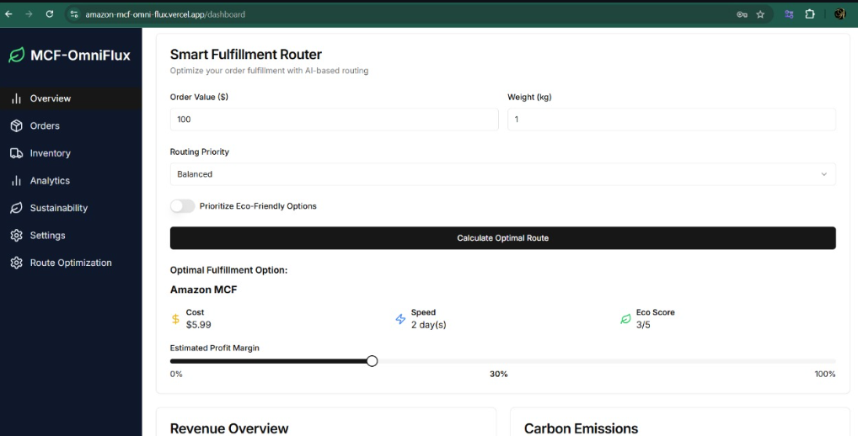The height and width of the screenshot is (436, 858).
Task: Click the Overview bar chart icon in sidebar
Action: point(16,98)
